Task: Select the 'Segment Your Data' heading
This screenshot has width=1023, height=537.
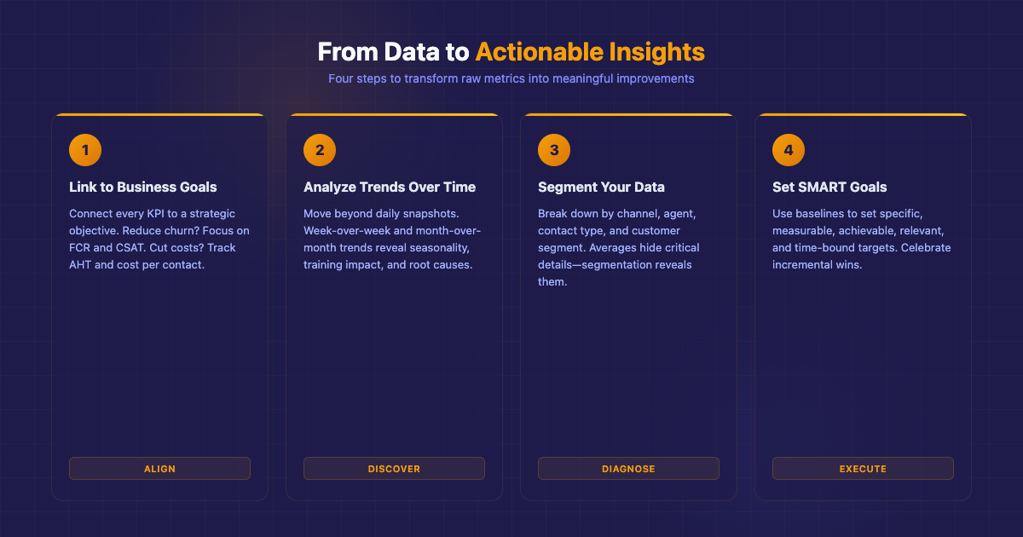Action: pos(601,187)
